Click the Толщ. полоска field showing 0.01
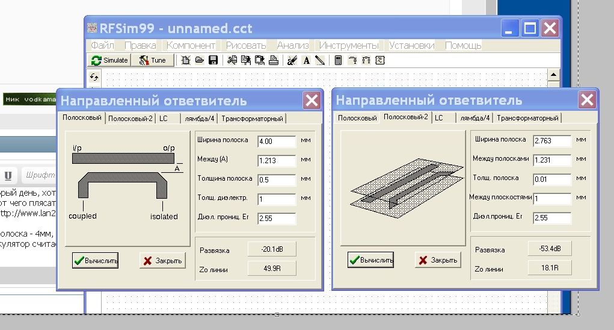The width and height of the screenshot is (614, 330). pyautogui.click(x=552, y=179)
